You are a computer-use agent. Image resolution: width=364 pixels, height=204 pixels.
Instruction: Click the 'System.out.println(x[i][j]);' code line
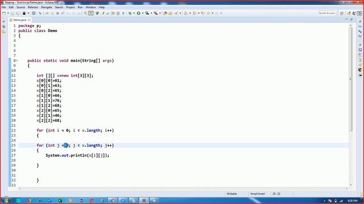77,155
